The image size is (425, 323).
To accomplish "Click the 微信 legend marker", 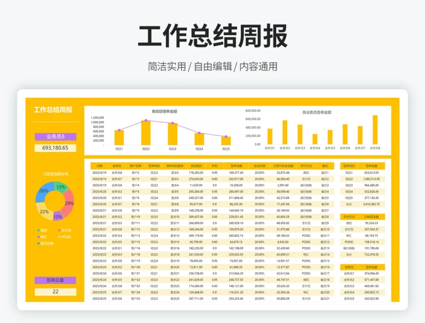I will (x=38, y=230).
